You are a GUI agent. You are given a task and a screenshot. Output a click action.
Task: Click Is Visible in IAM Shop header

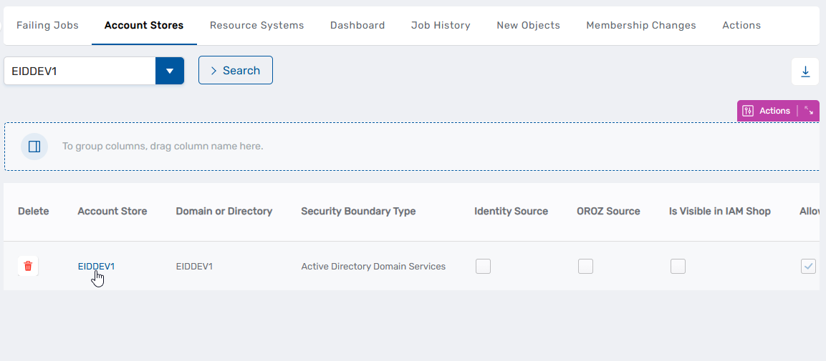tap(719, 212)
